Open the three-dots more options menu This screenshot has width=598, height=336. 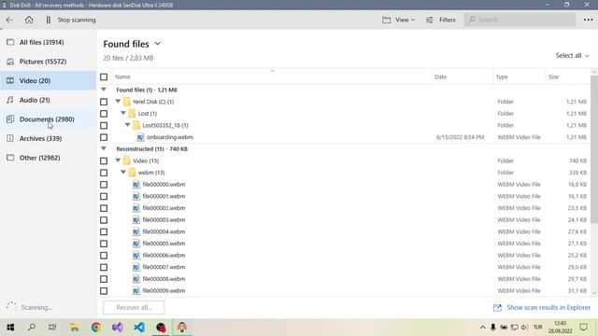tap(588, 20)
